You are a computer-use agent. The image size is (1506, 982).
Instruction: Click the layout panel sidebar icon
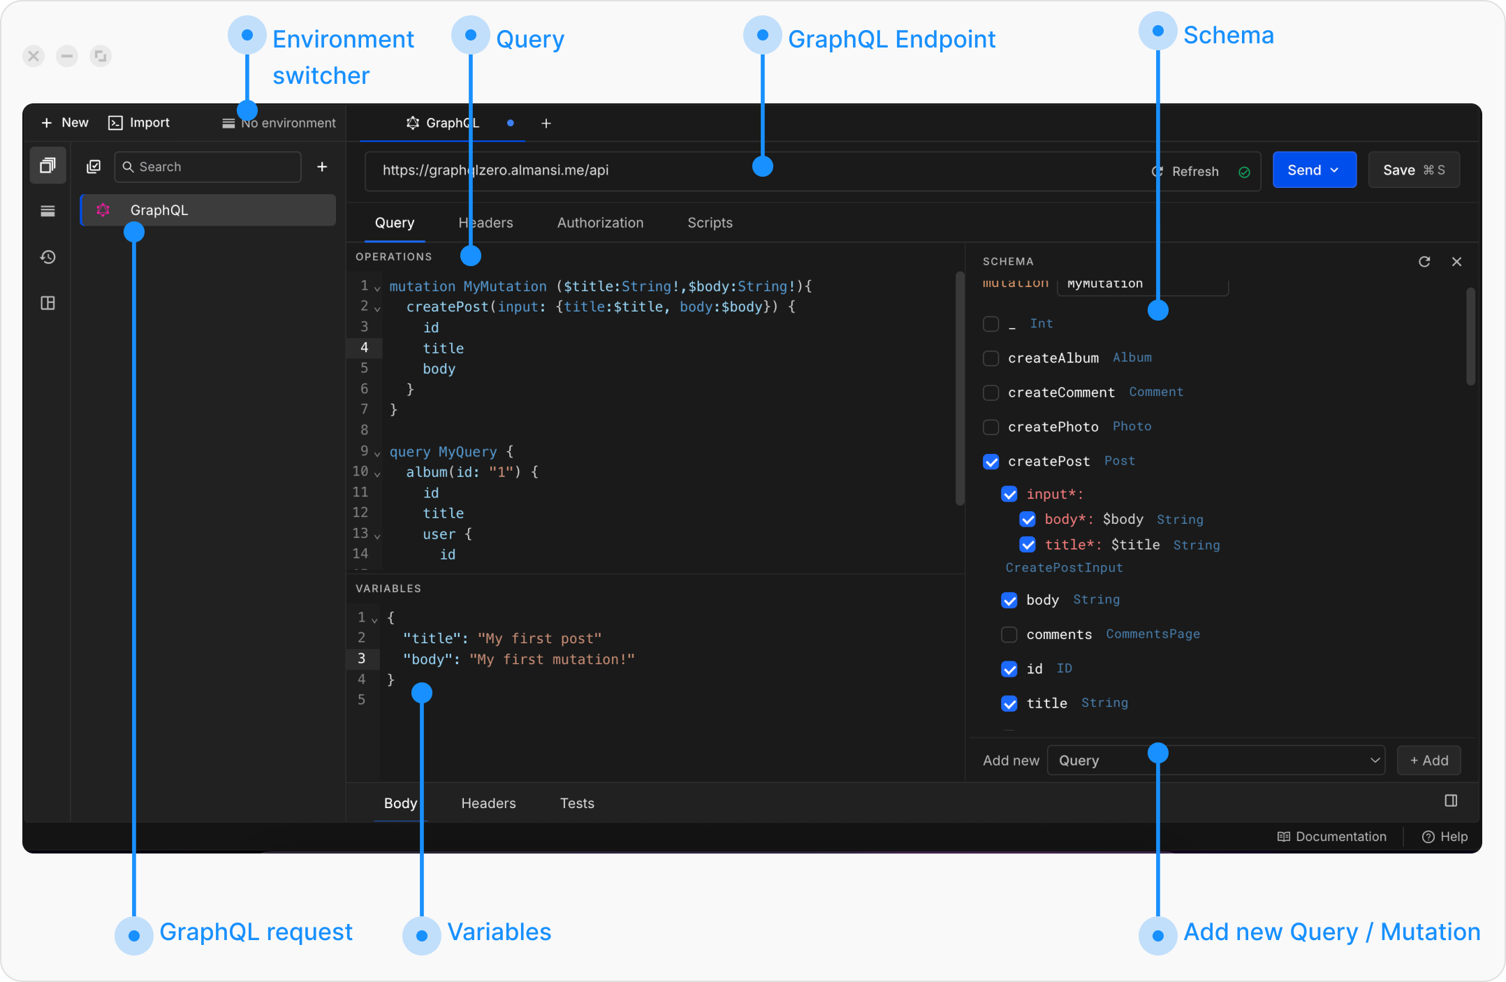pos(47,303)
